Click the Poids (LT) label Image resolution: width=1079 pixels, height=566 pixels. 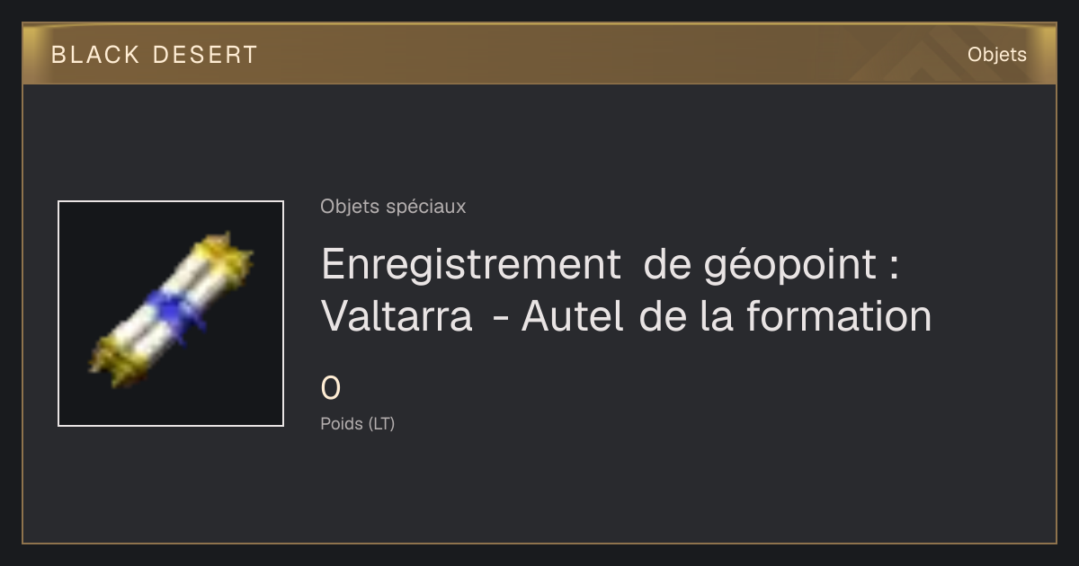tap(357, 424)
